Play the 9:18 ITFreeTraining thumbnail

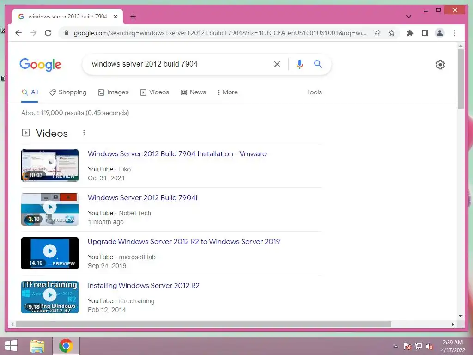pos(50,297)
